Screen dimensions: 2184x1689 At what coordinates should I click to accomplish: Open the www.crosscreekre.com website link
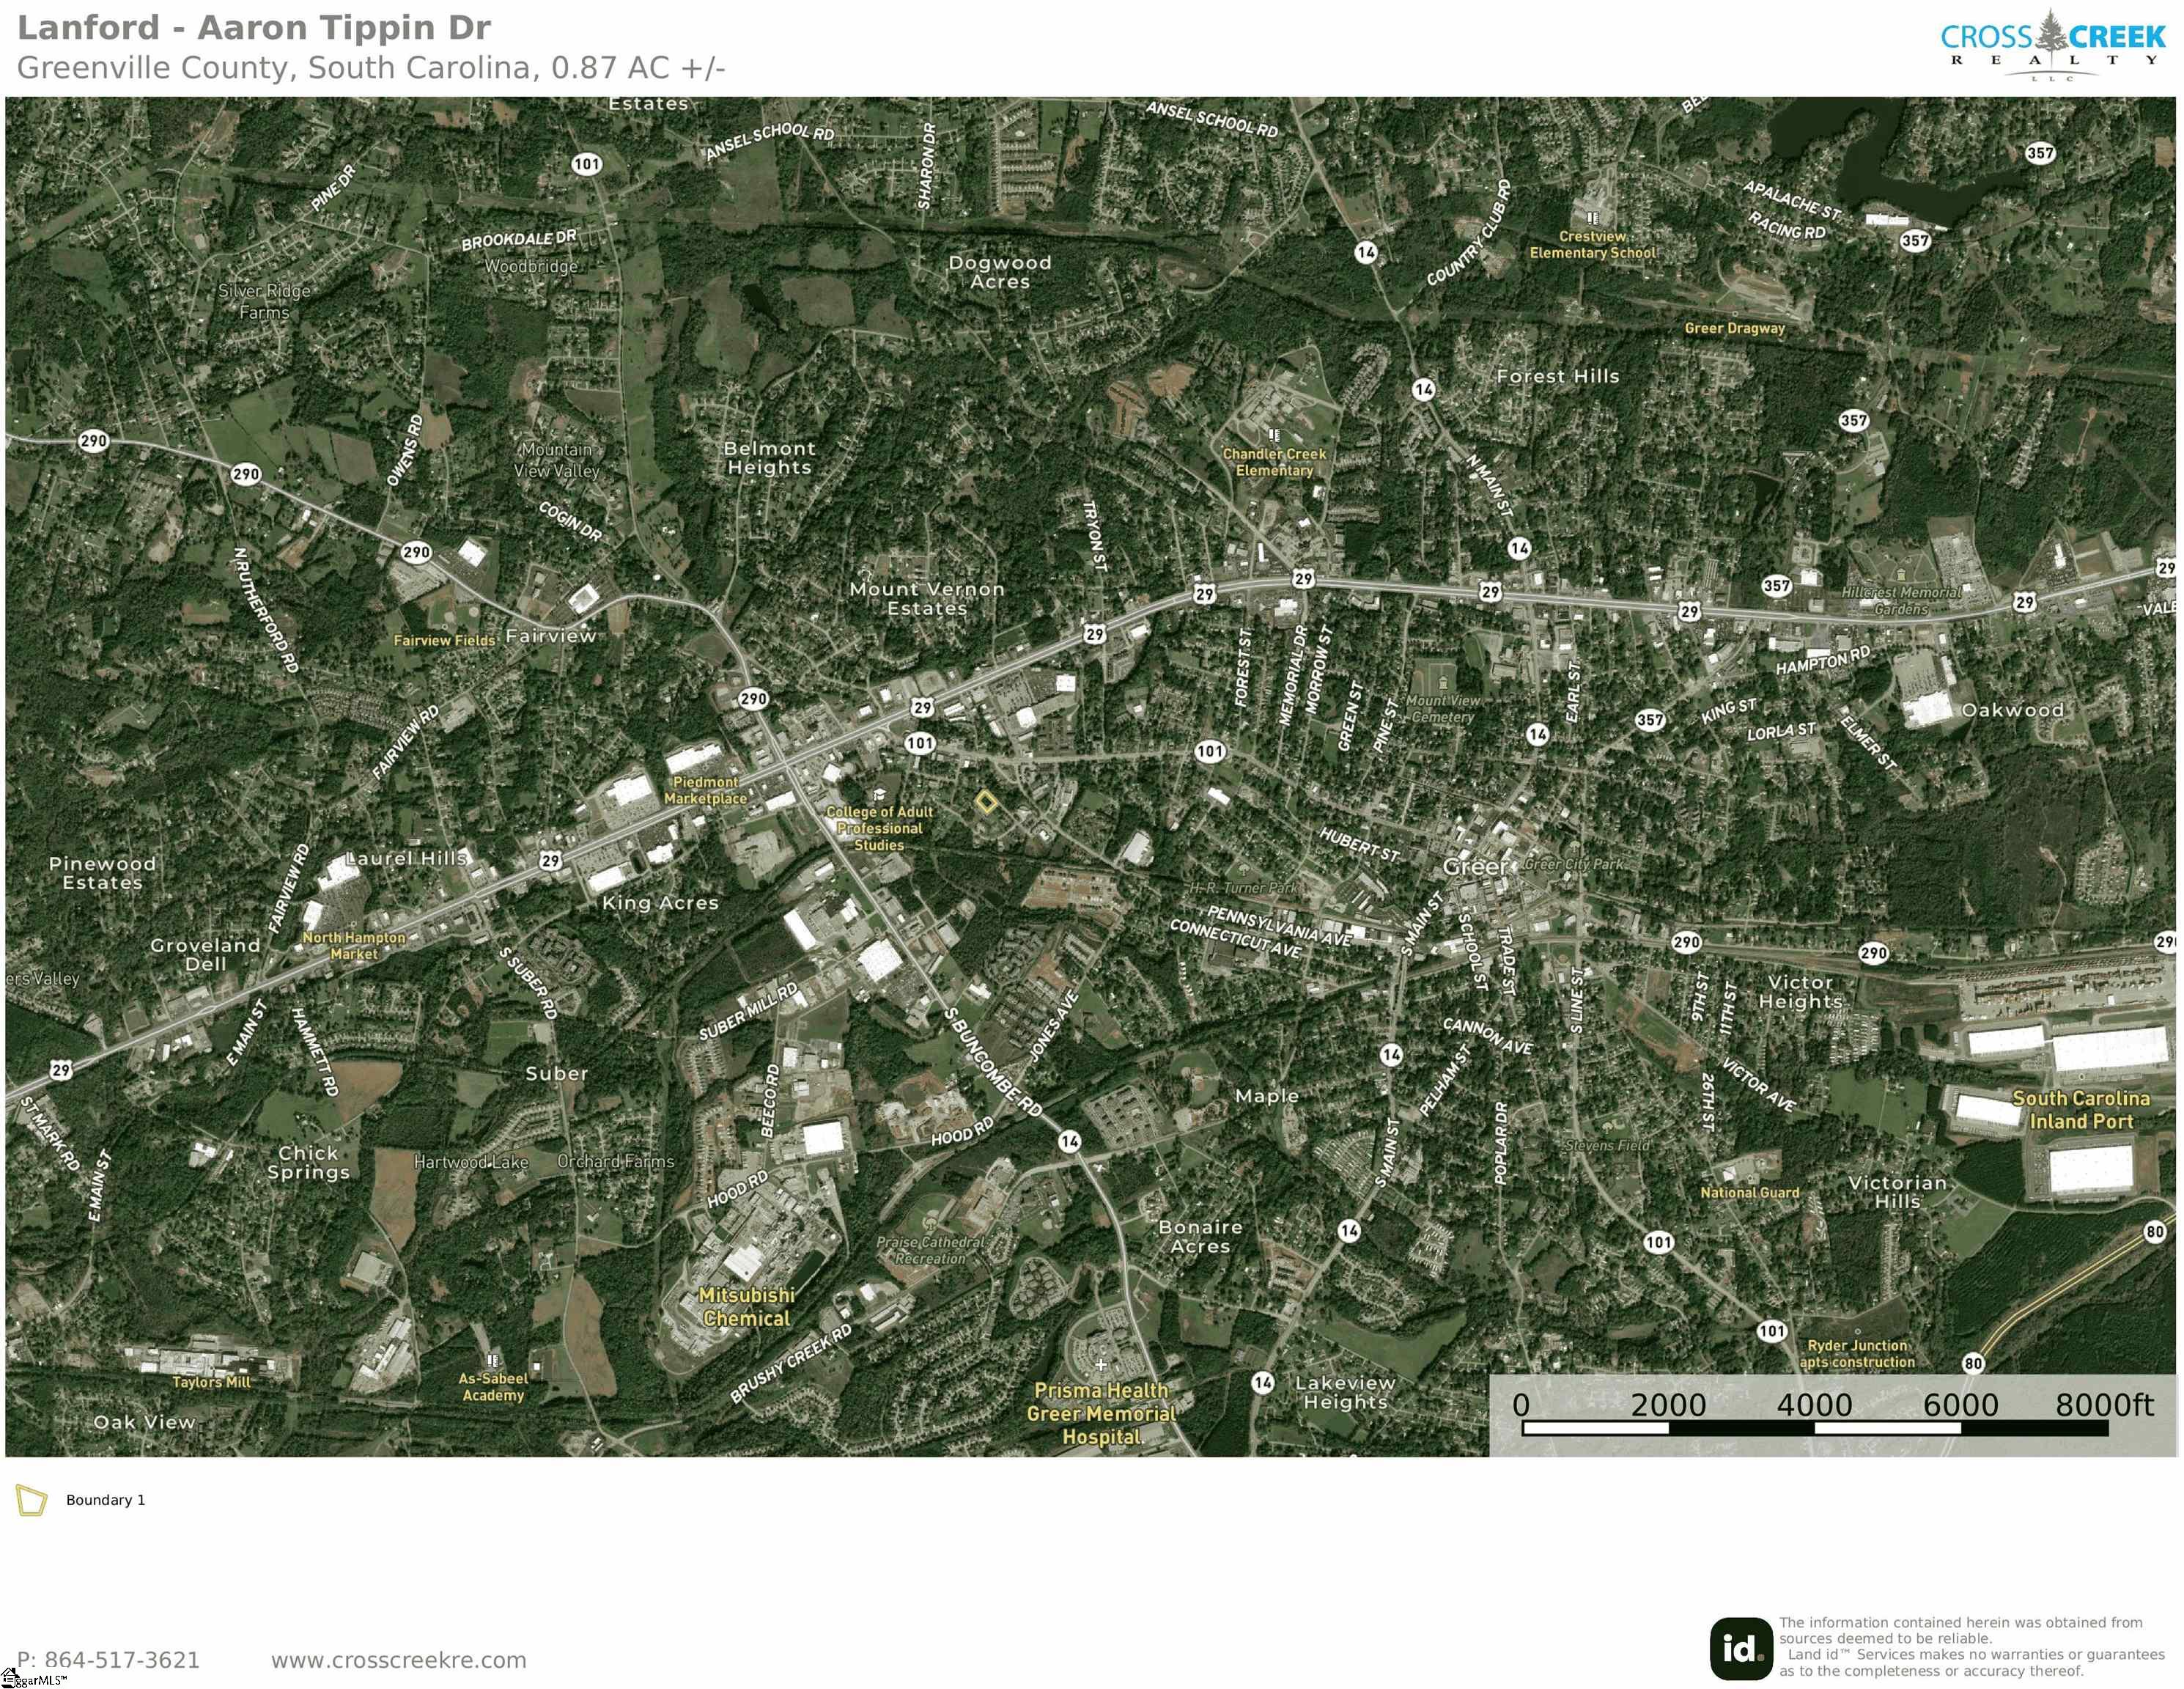click(398, 1660)
